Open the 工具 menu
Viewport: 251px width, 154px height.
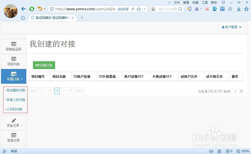pyautogui.click(x=204, y=2)
